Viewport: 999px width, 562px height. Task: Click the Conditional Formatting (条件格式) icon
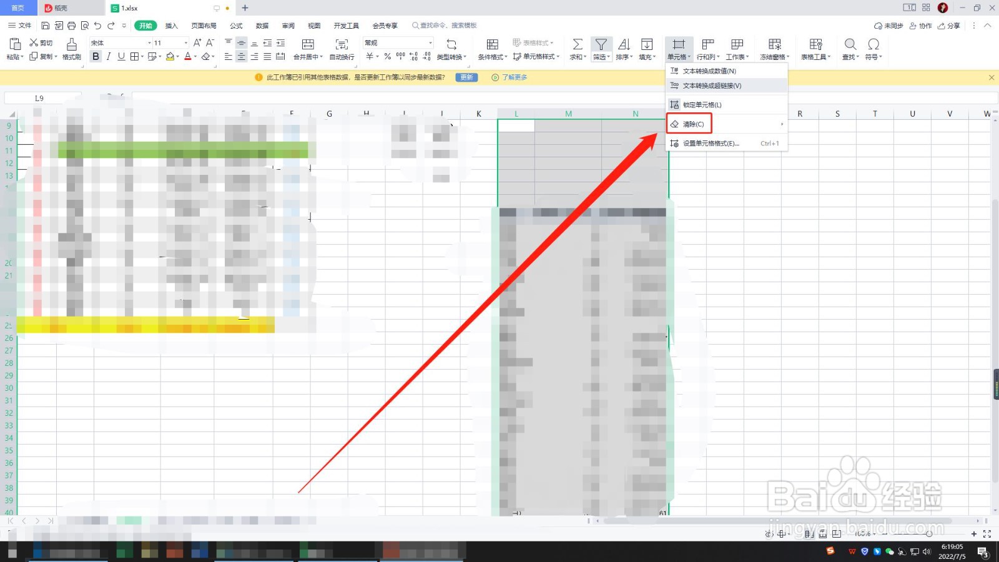493,44
